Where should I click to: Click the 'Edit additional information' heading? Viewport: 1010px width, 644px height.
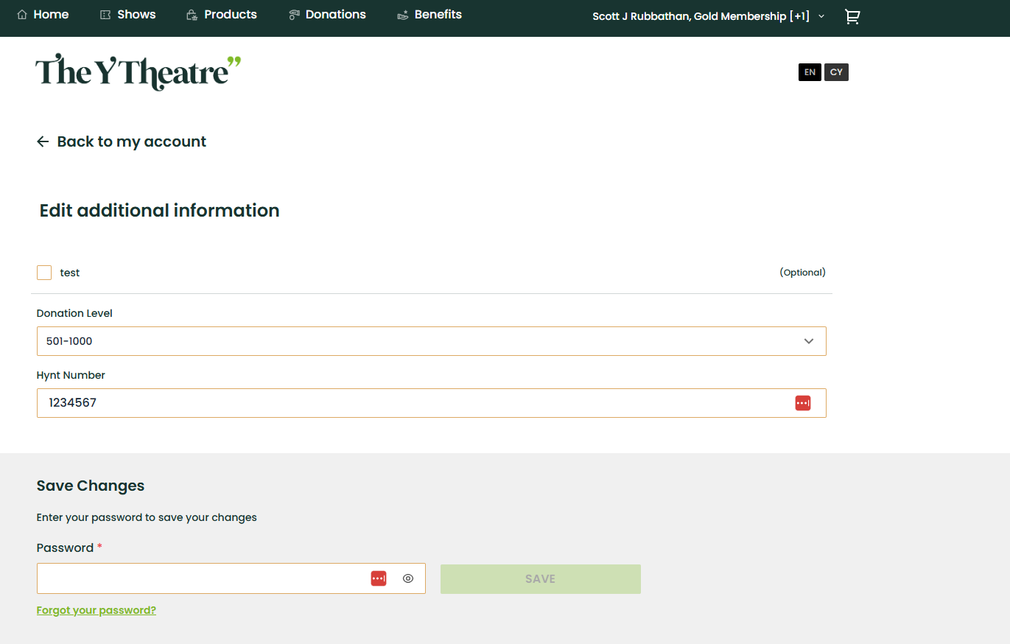[159, 211]
